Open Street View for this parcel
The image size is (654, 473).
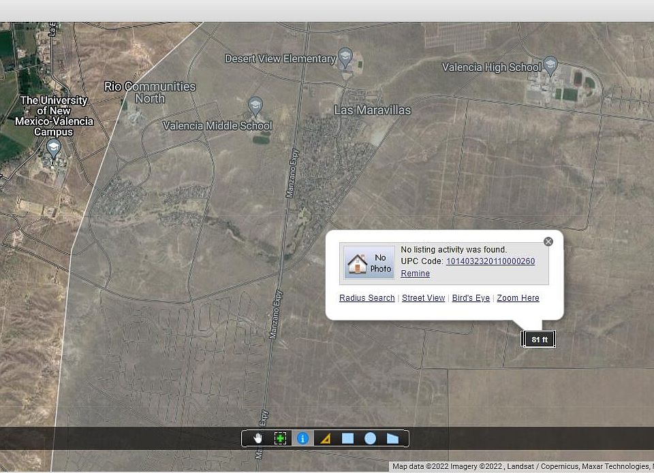(x=423, y=298)
